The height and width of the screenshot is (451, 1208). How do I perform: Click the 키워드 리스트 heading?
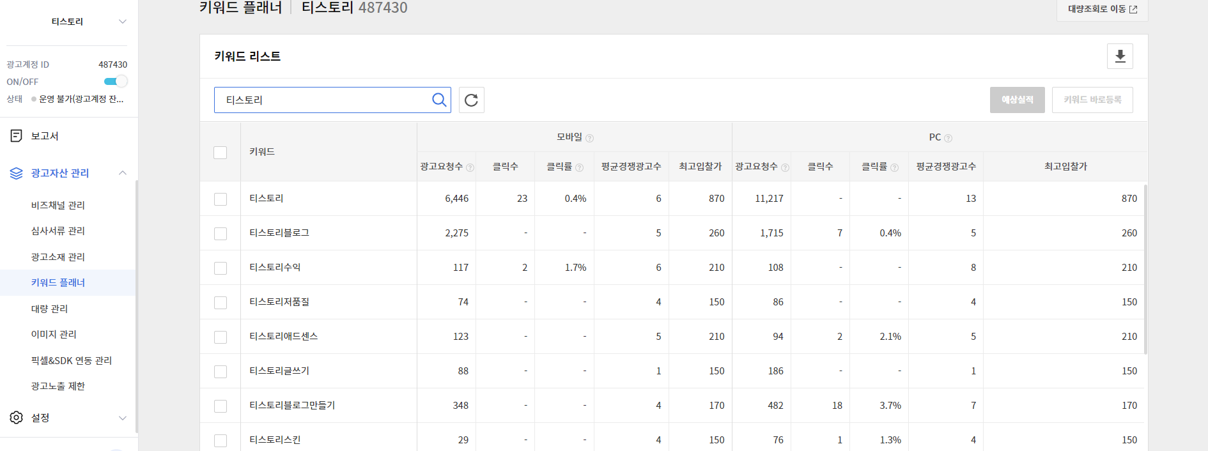(247, 56)
